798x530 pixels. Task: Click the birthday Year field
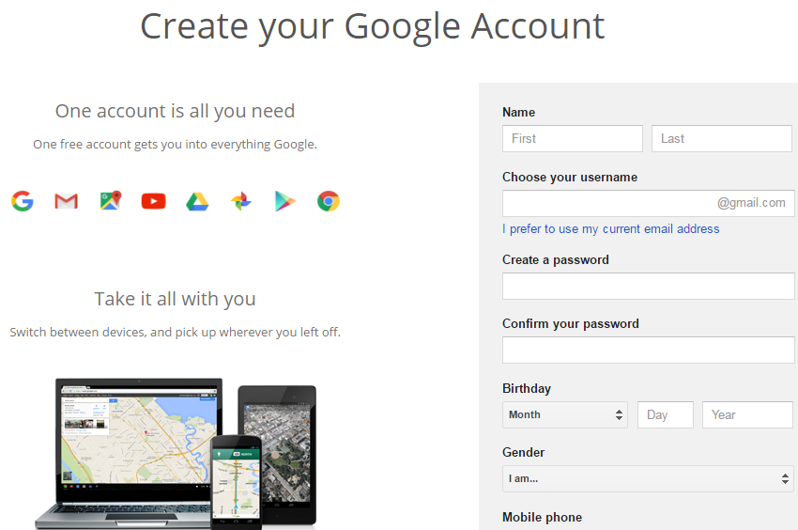(x=747, y=414)
